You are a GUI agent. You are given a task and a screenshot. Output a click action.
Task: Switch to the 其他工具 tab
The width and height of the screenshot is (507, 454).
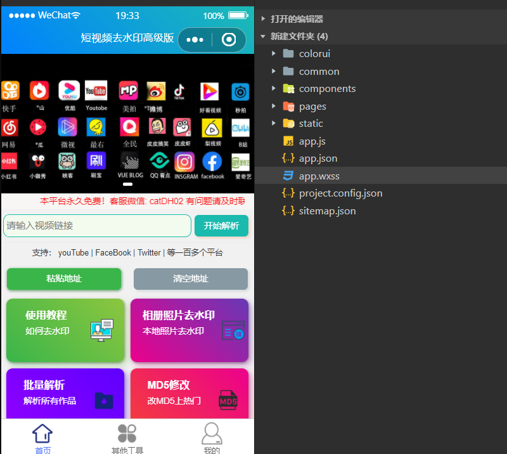click(x=127, y=438)
